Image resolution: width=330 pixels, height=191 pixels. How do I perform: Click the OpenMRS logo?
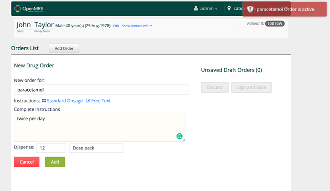tap(29, 9)
